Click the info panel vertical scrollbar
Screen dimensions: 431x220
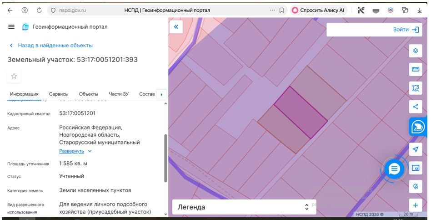click(x=166, y=159)
